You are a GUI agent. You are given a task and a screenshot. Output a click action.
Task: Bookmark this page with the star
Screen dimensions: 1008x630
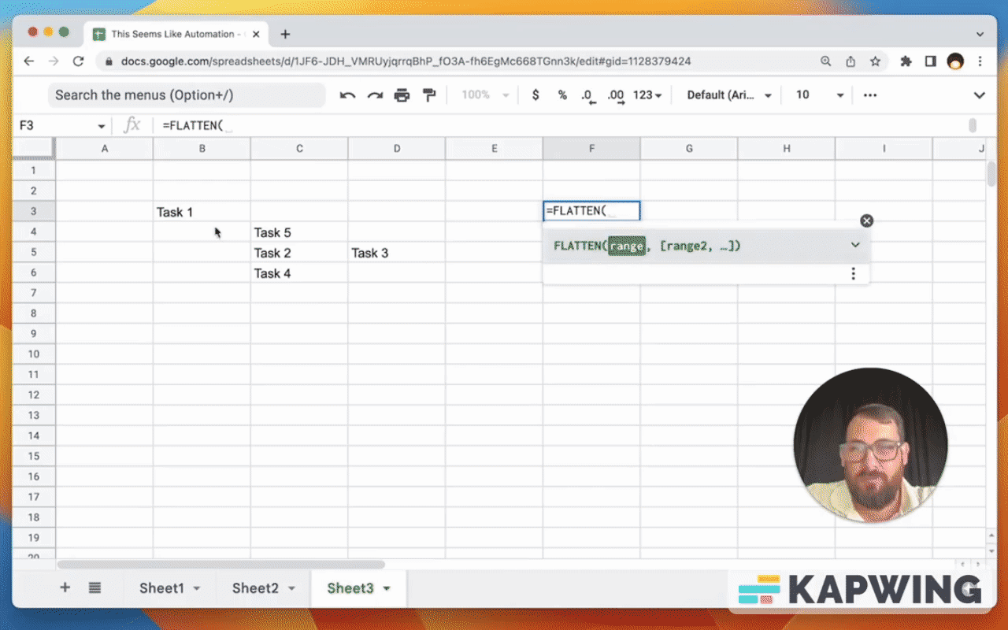pyautogui.click(x=875, y=61)
